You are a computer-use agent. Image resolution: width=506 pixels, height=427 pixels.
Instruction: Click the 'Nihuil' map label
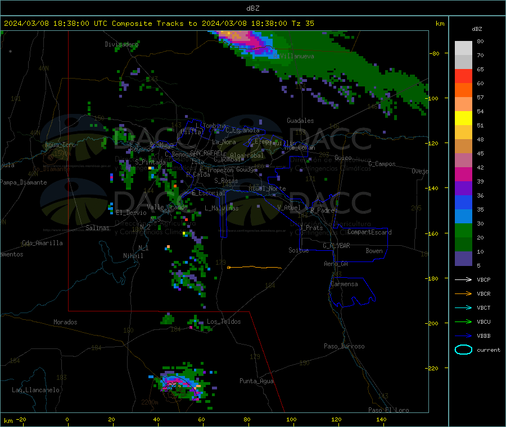pyautogui.click(x=133, y=256)
